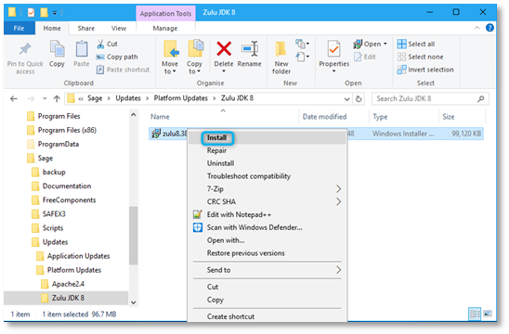
Task: Click the navigation pane scrollbar
Action: (134, 236)
